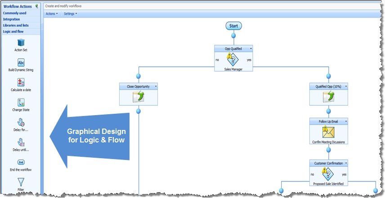The width and height of the screenshot is (385, 198).
Task: Click the Create and modify workflows text
Action: 63,6
